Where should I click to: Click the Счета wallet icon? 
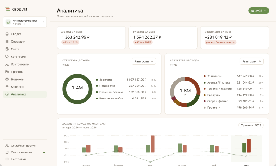click(x=7, y=49)
